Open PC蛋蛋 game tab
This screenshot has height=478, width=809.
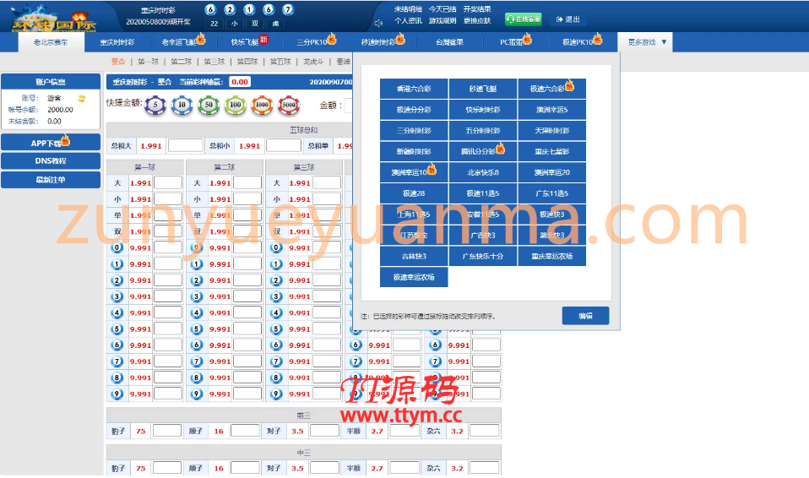pos(512,42)
